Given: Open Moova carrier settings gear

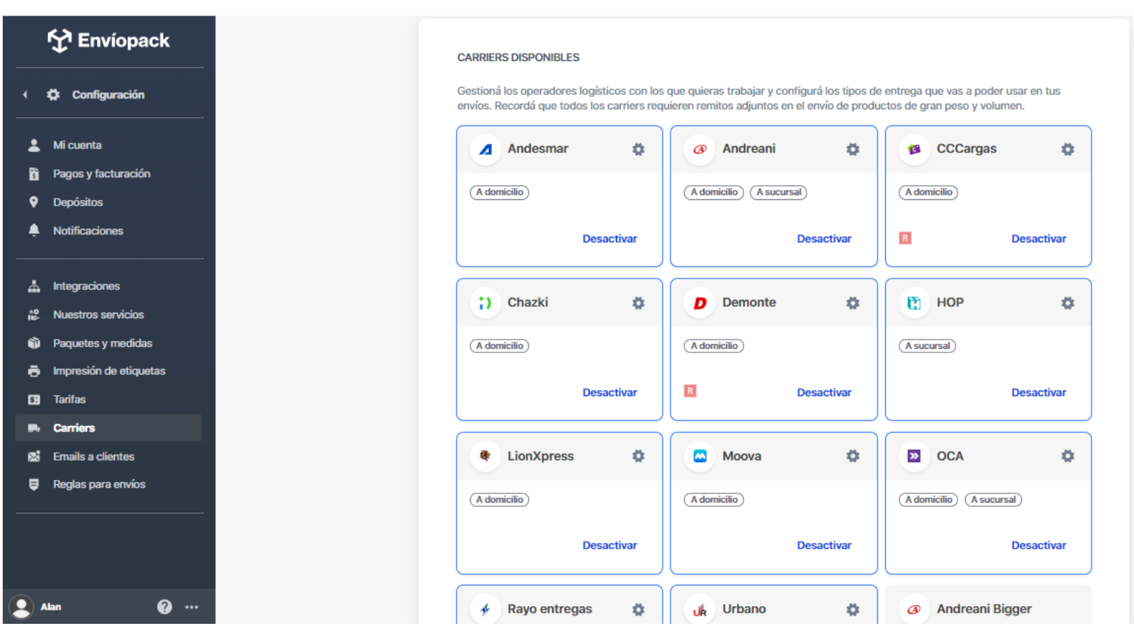Looking at the screenshot, I should coord(853,457).
